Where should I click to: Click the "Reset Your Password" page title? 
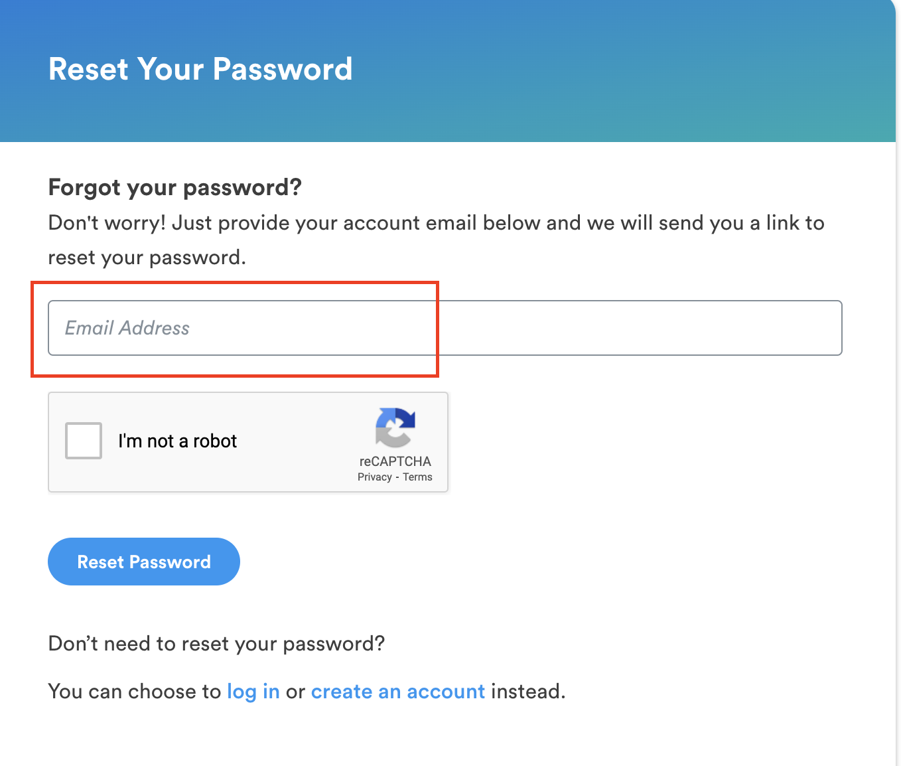pyautogui.click(x=200, y=69)
